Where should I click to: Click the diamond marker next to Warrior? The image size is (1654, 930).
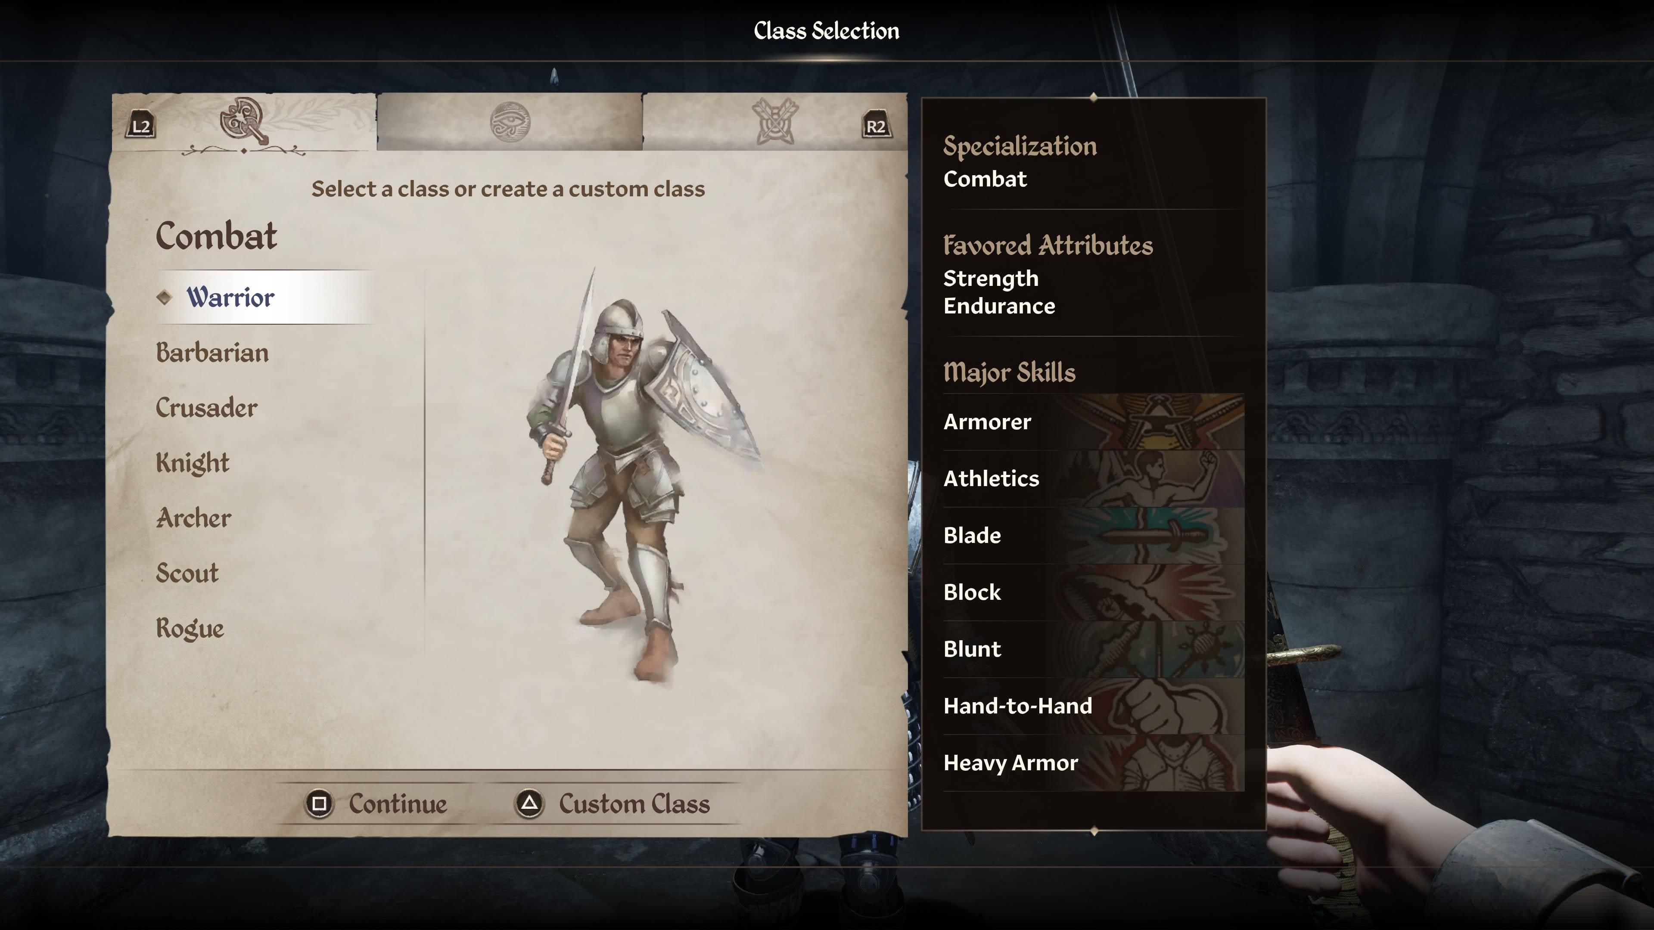(x=165, y=297)
